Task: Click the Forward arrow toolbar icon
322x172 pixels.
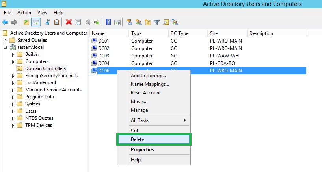Action: point(14,22)
